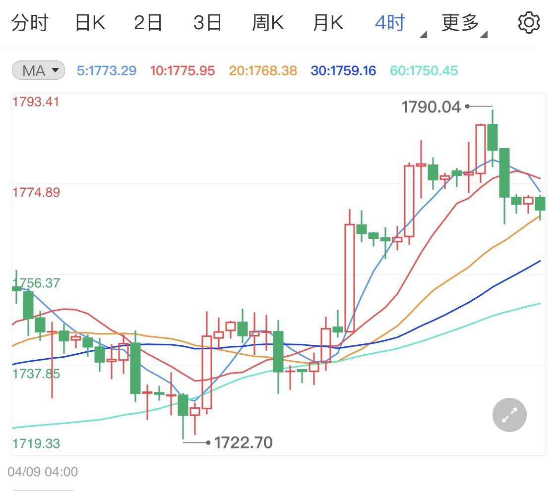The image size is (558, 491).
Task: Click the MA10 value 10:1775.95
Action: coord(182,71)
